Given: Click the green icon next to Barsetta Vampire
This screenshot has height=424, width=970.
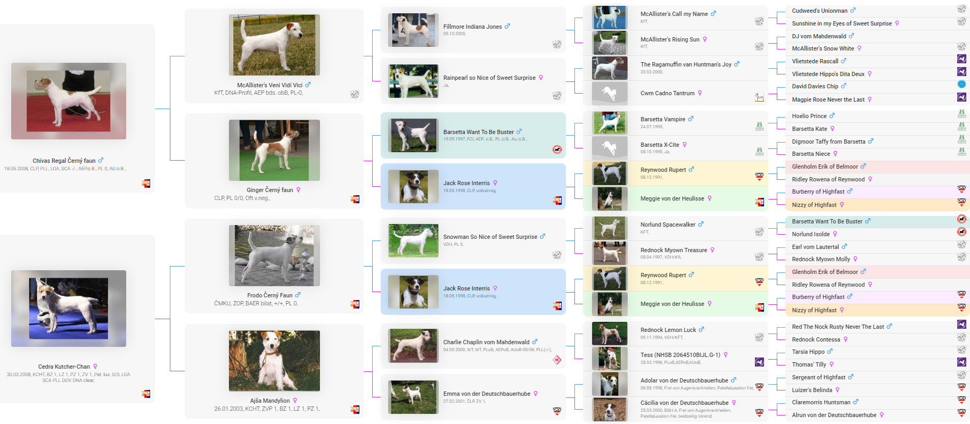Looking at the screenshot, I should pos(759,126).
